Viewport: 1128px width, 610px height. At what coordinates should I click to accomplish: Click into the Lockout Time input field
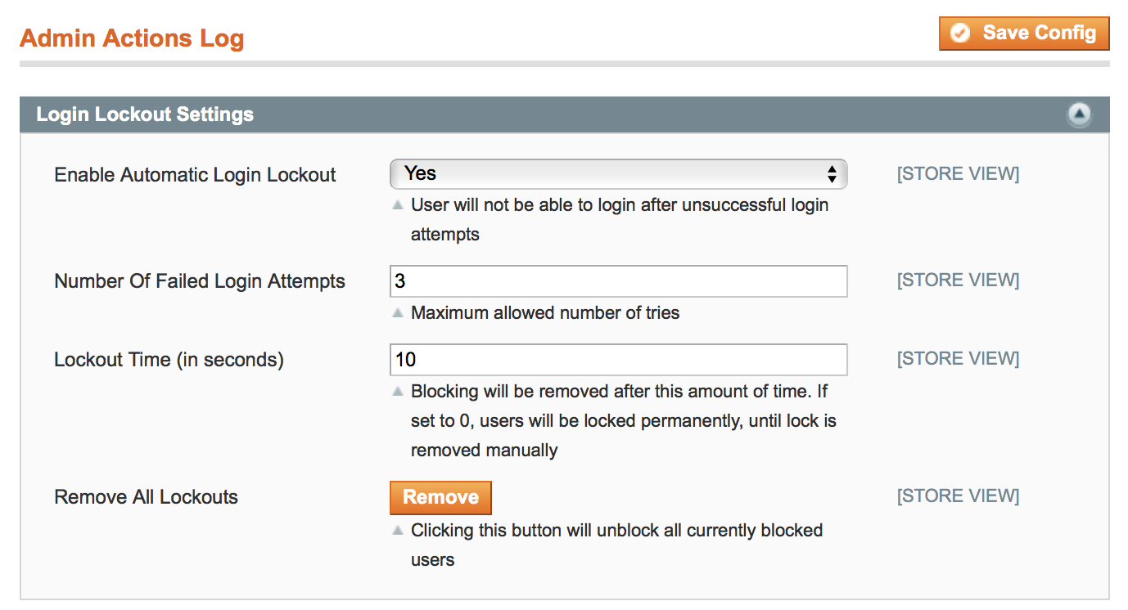(x=618, y=360)
